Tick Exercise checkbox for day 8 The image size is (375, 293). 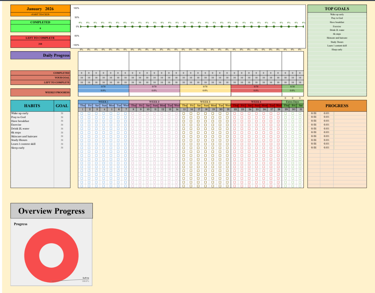(x=133, y=125)
